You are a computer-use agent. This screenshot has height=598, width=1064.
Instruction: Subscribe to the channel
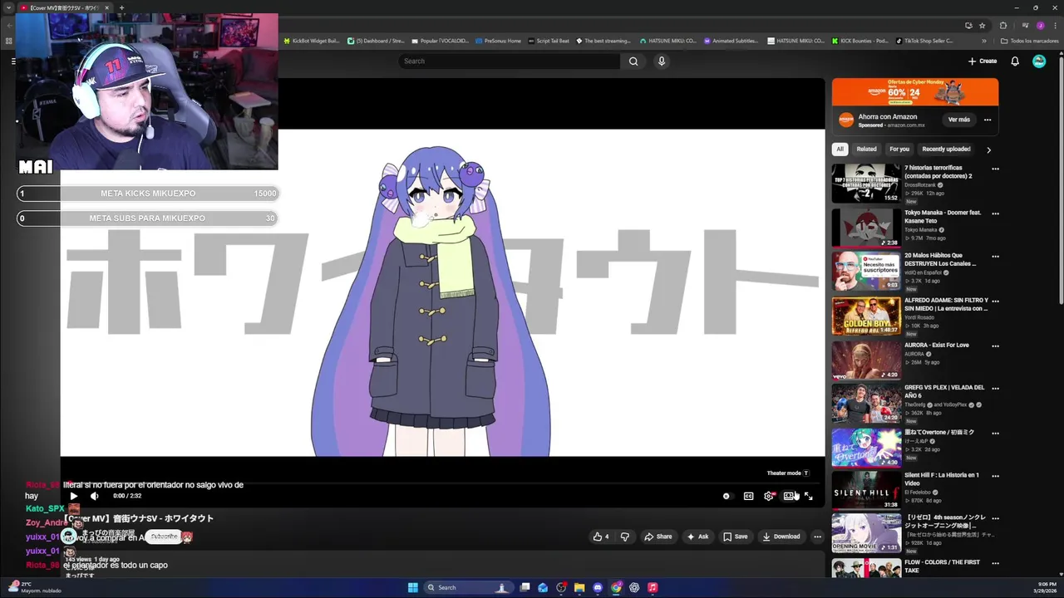pos(164,537)
